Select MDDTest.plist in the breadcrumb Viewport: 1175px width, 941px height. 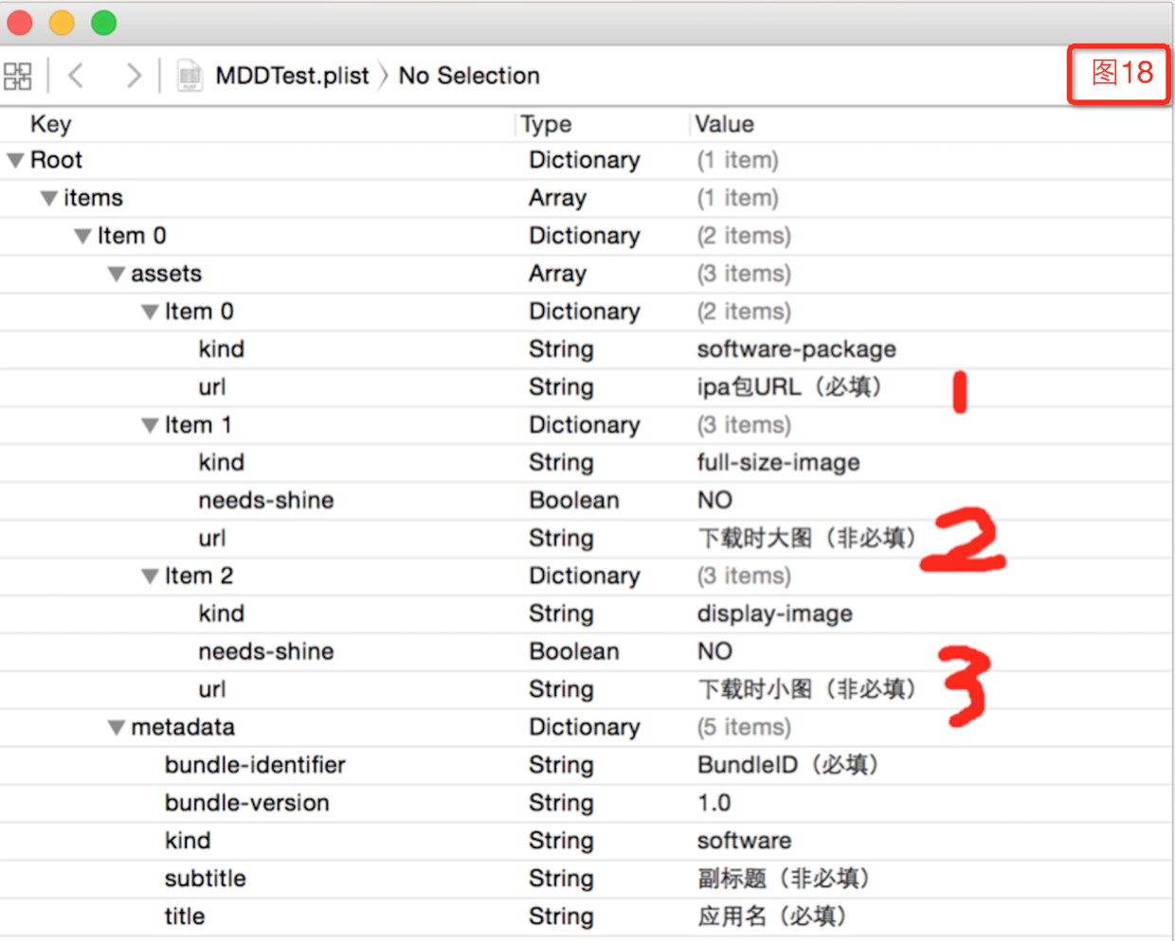(292, 76)
